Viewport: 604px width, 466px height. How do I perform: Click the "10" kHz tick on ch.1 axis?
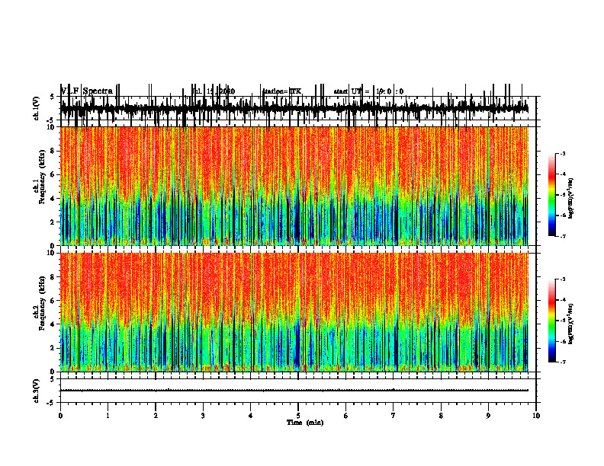coord(52,127)
